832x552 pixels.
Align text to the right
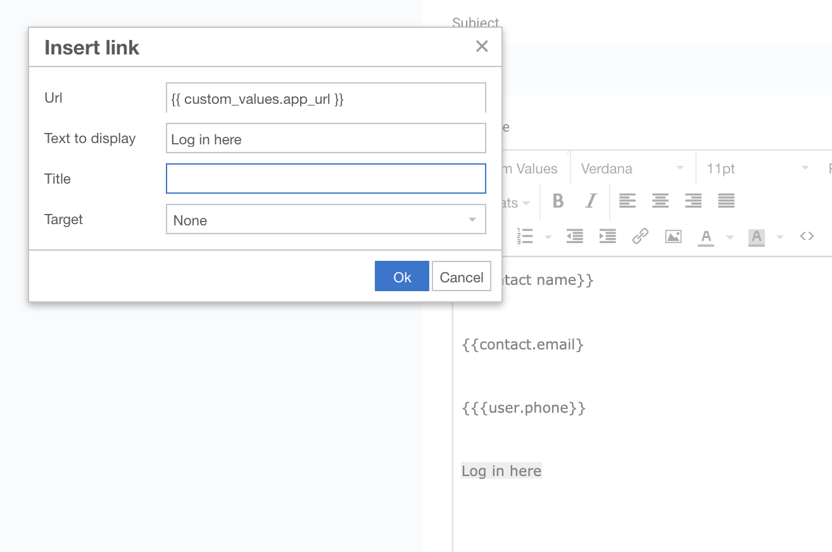coord(693,201)
